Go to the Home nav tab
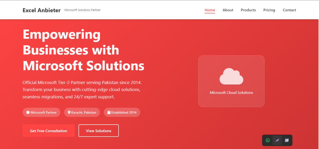The width and height of the screenshot is (319, 149). (210, 10)
